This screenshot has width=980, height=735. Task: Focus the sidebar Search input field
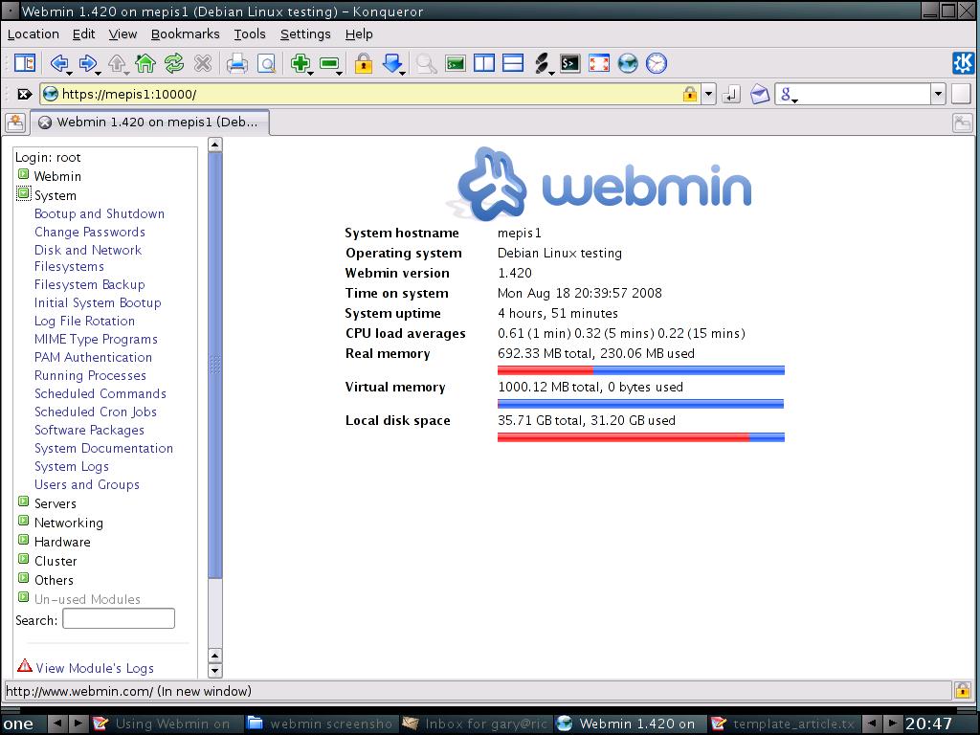pyautogui.click(x=119, y=619)
